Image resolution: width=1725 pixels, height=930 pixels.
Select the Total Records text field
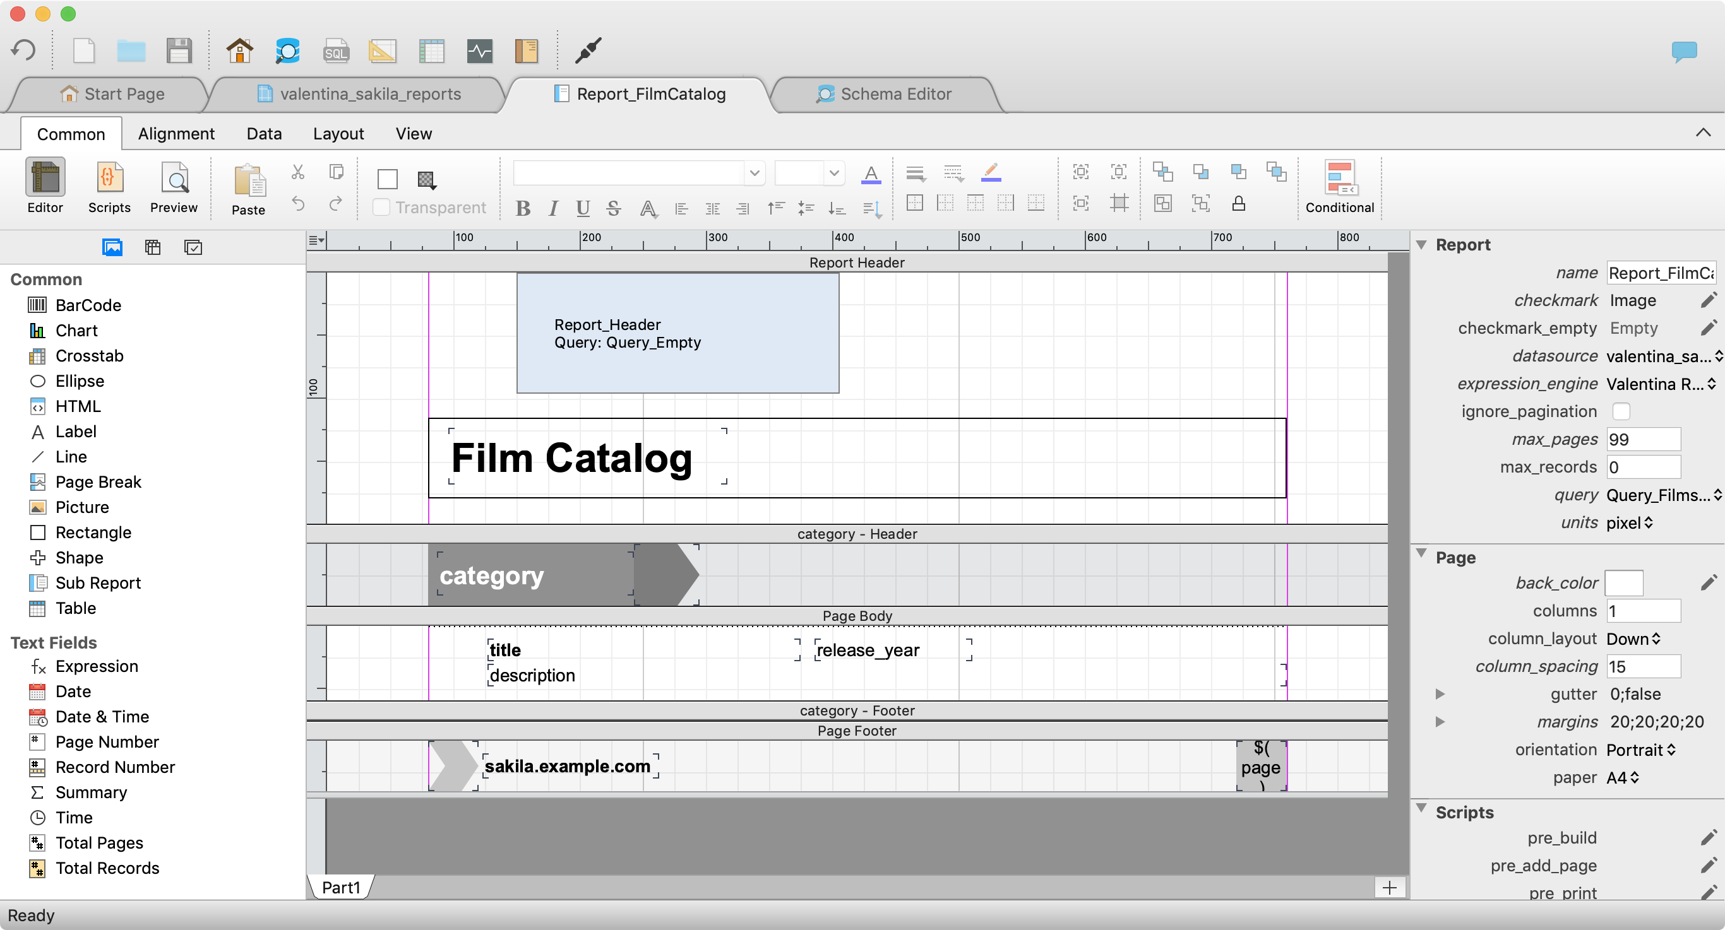(x=93, y=868)
